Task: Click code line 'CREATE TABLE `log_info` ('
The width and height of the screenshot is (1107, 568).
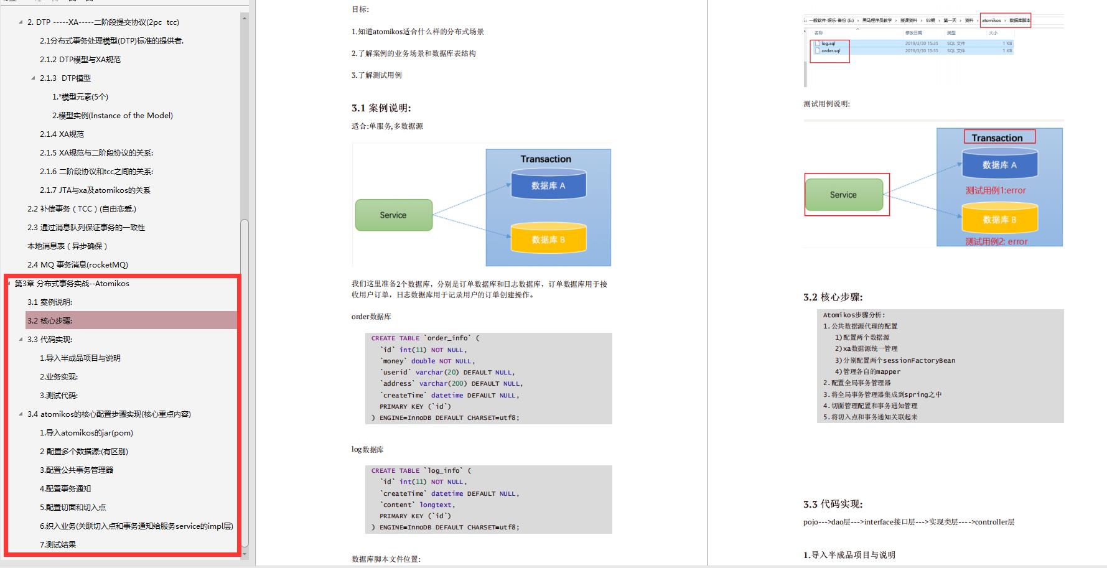Action: tap(421, 471)
